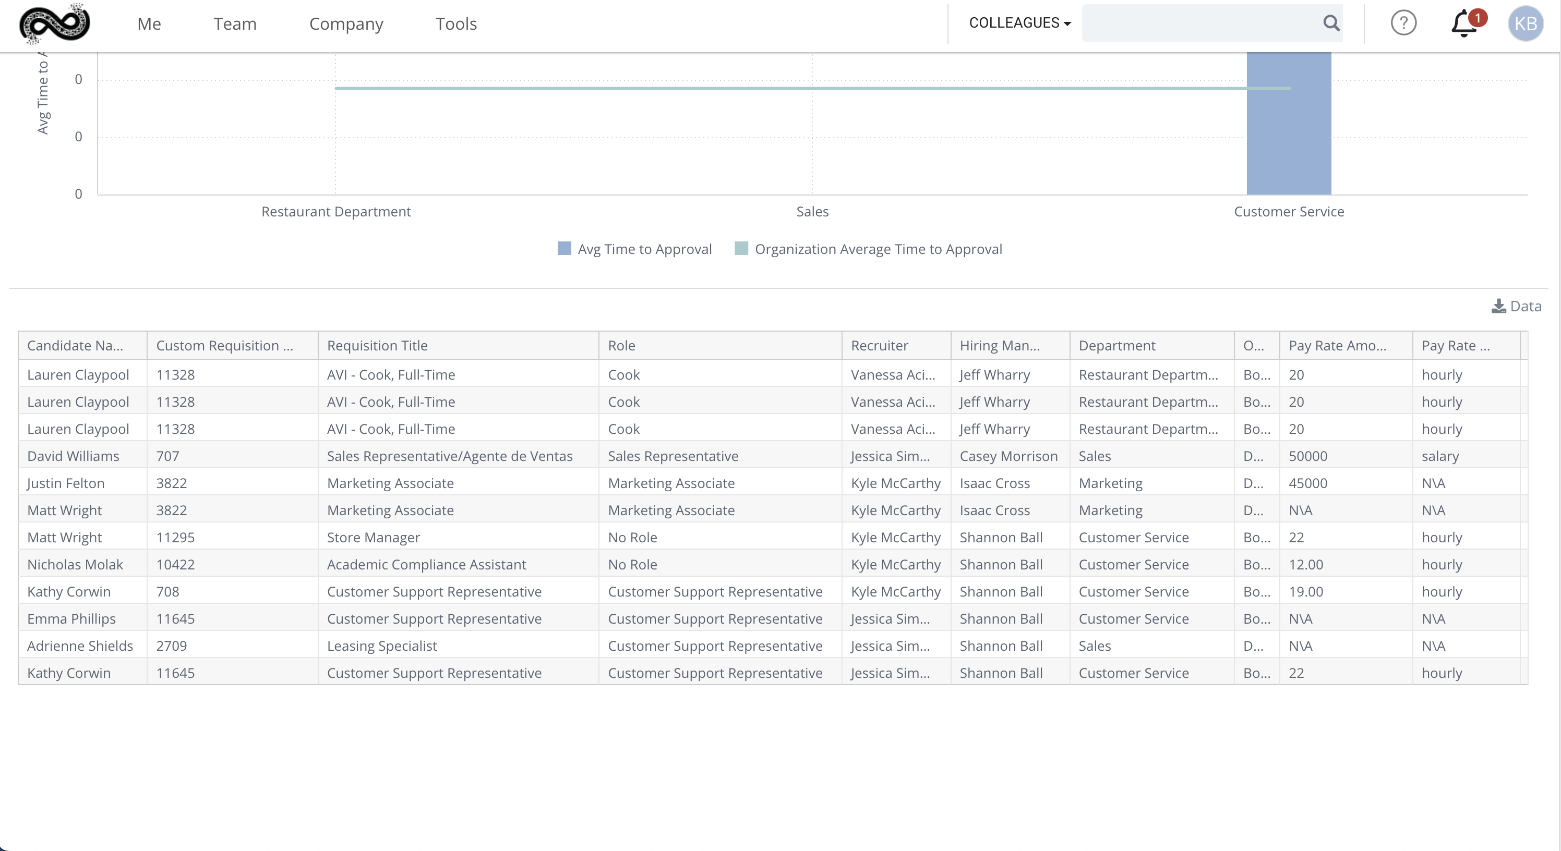Open the Me menu
Image resolution: width=1561 pixels, height=851 pixels.
coord(149,23)
